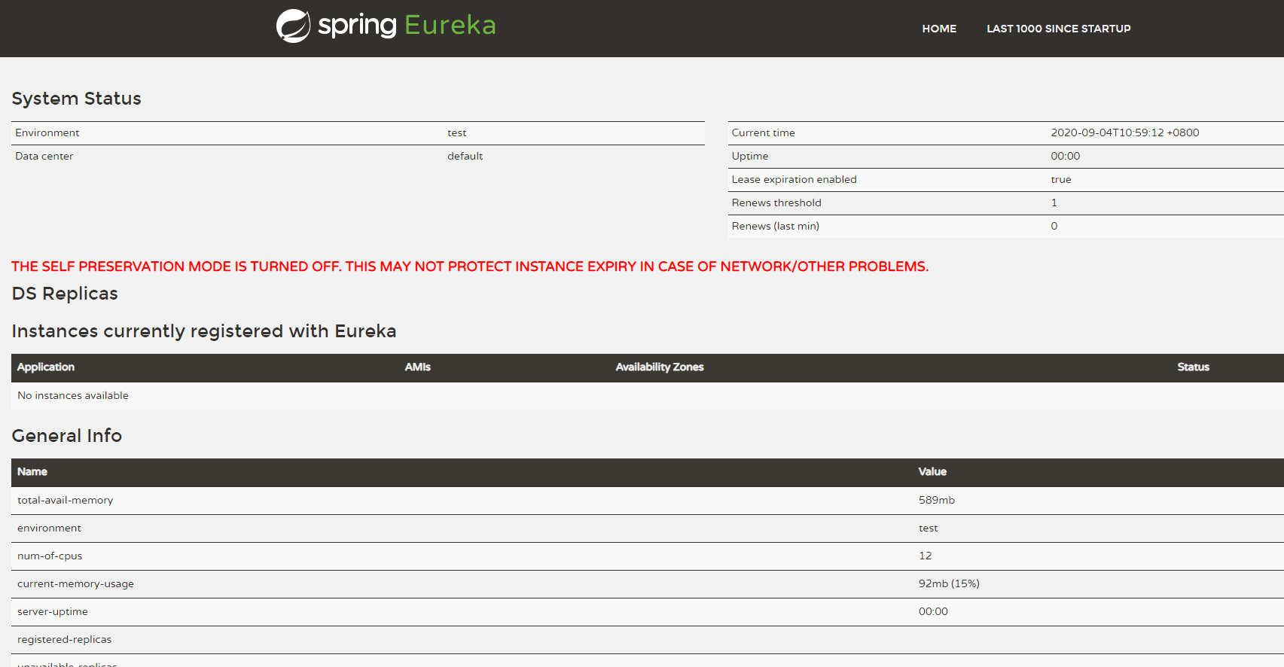Click the Value column header
1284x667 pixels.
(932, 471)
